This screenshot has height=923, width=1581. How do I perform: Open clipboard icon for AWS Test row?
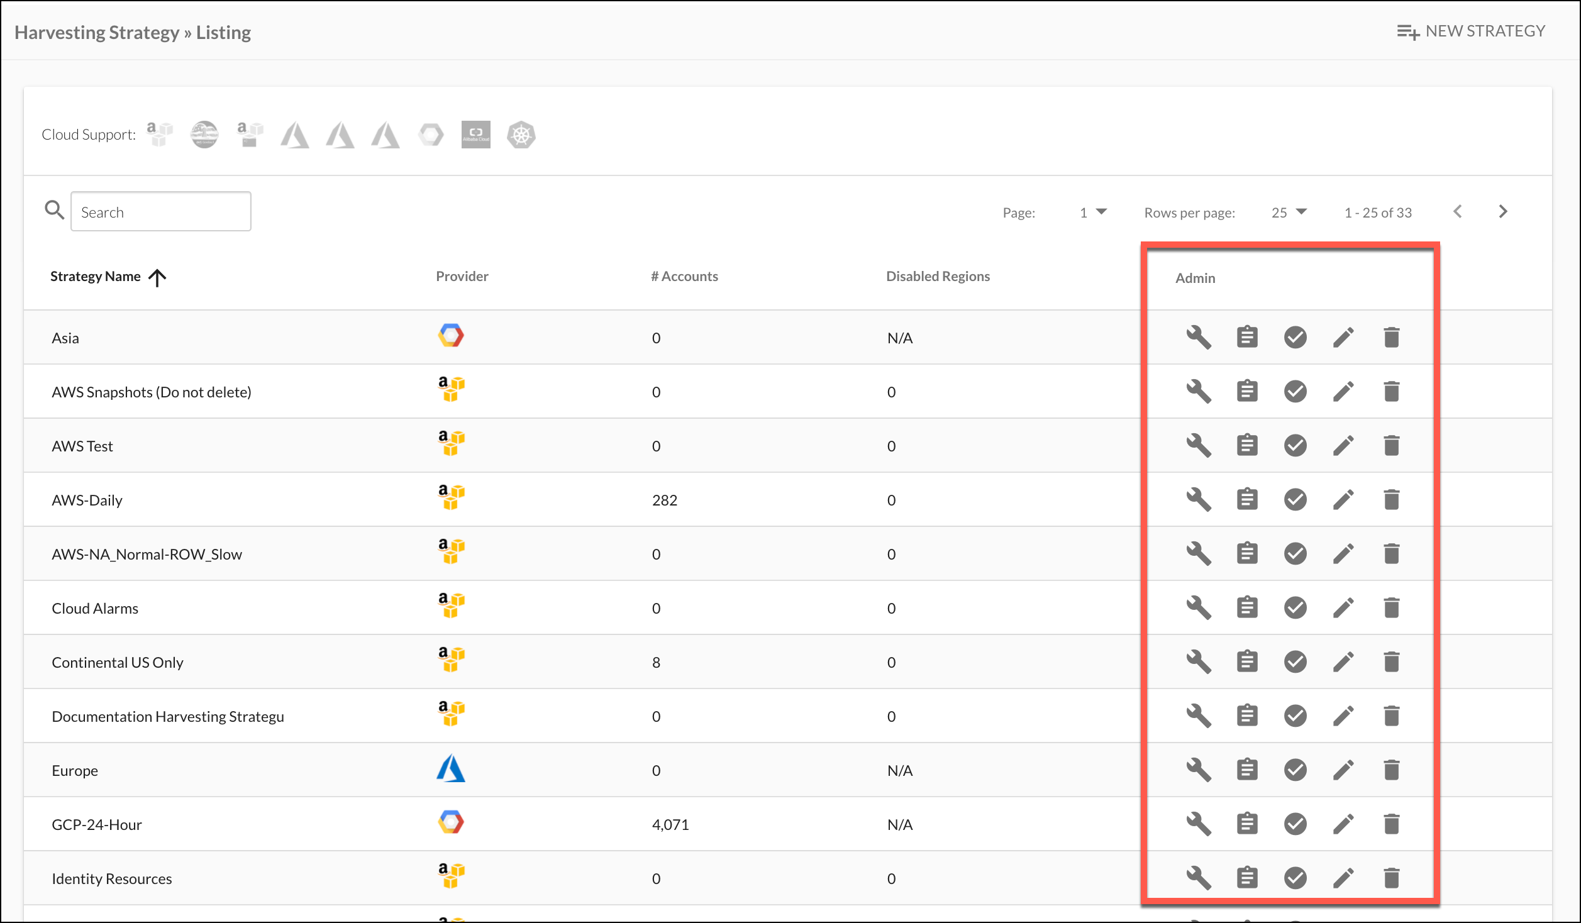click(x=1247, y=446)
